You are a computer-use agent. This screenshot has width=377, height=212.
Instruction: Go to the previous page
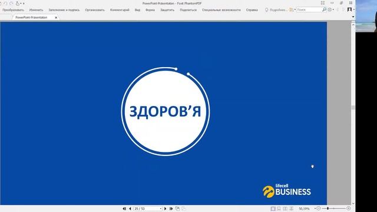pos(130,208)
